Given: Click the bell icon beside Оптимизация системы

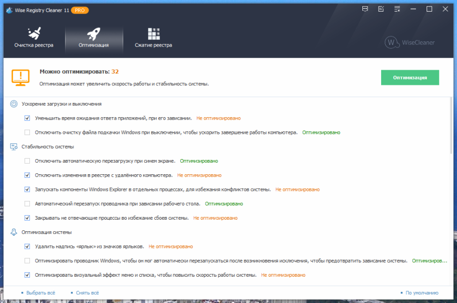Looking at the screenshot, I should (x=14, y=232).
